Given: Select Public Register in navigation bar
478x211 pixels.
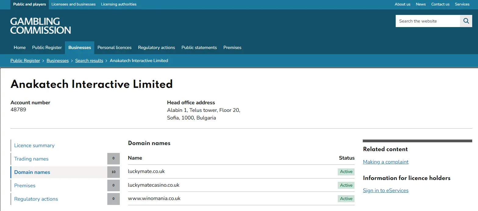Looking at the screenshot, I should click(x=47, y=47).
